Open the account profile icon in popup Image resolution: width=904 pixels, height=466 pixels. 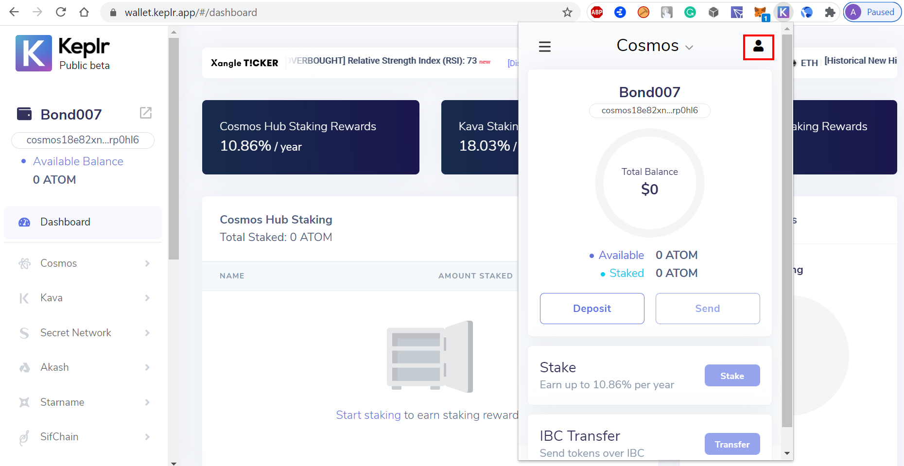tap(758, 46)
